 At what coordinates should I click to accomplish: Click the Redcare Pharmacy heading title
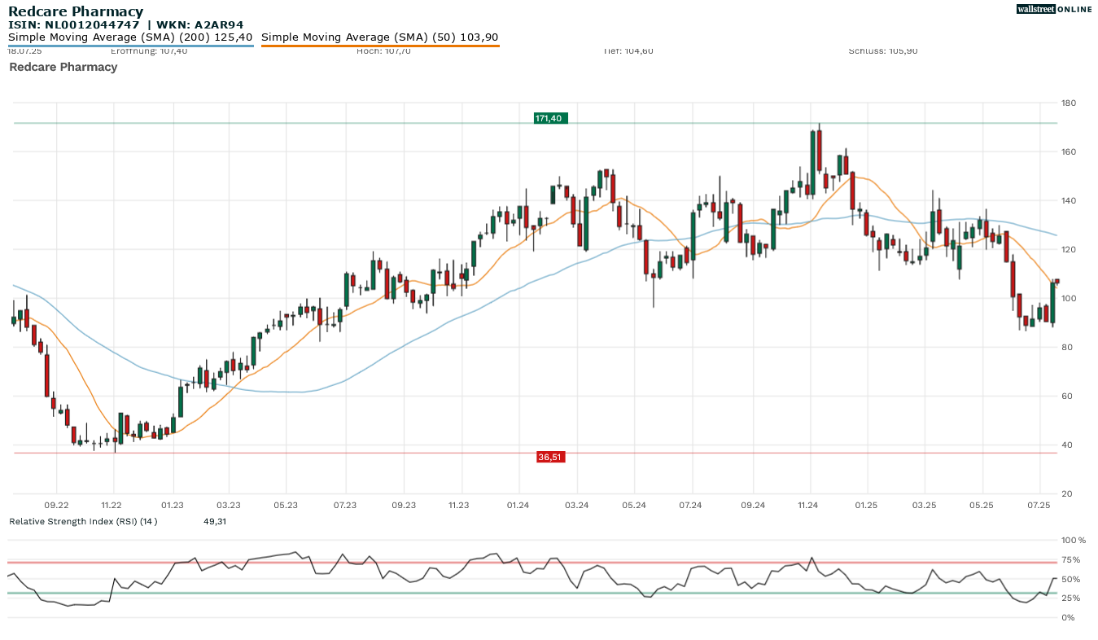click(76, 11)
